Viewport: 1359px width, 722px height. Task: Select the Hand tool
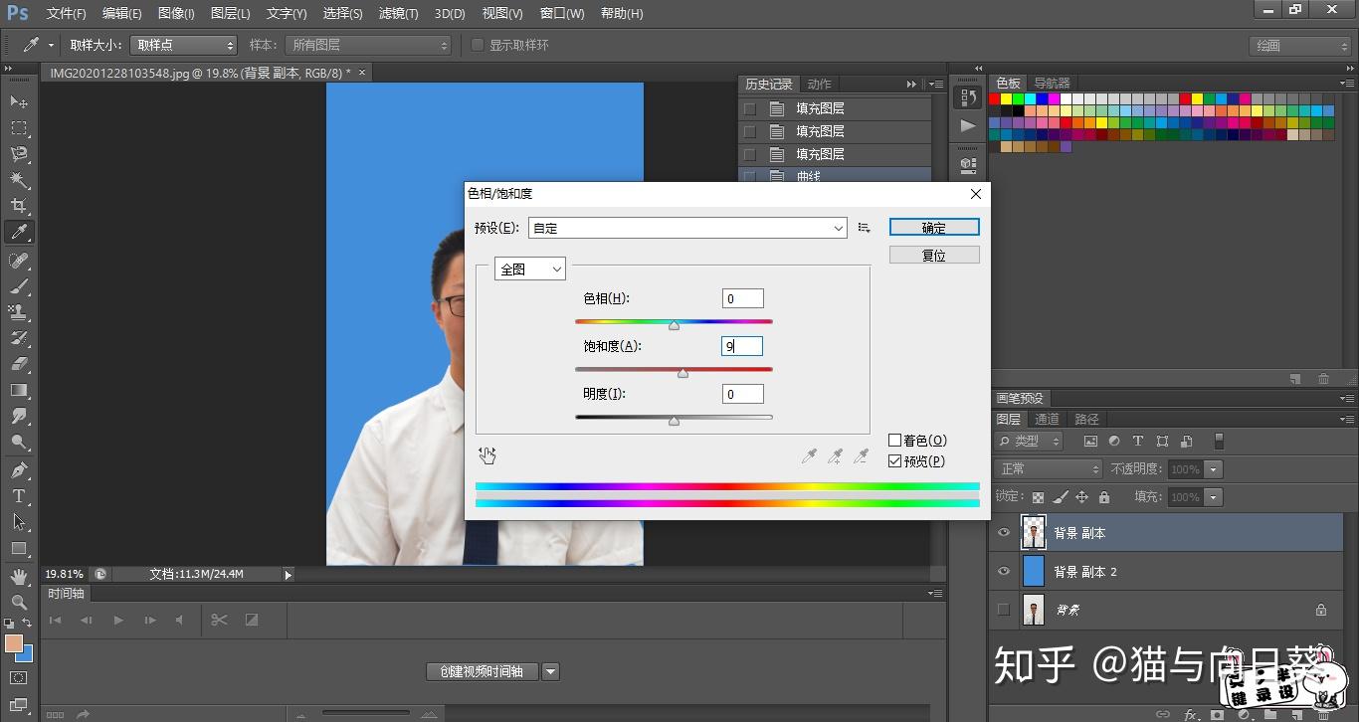19,576
